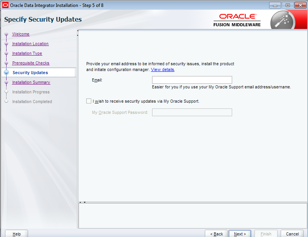The height and width of the screenshot is (237, 308).
Task: Click the Security Updates active step bullet
Action: click(7, 73)
